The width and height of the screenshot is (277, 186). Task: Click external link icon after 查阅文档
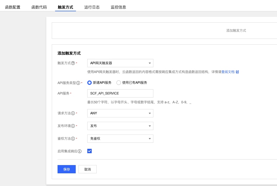pos(237,72)
